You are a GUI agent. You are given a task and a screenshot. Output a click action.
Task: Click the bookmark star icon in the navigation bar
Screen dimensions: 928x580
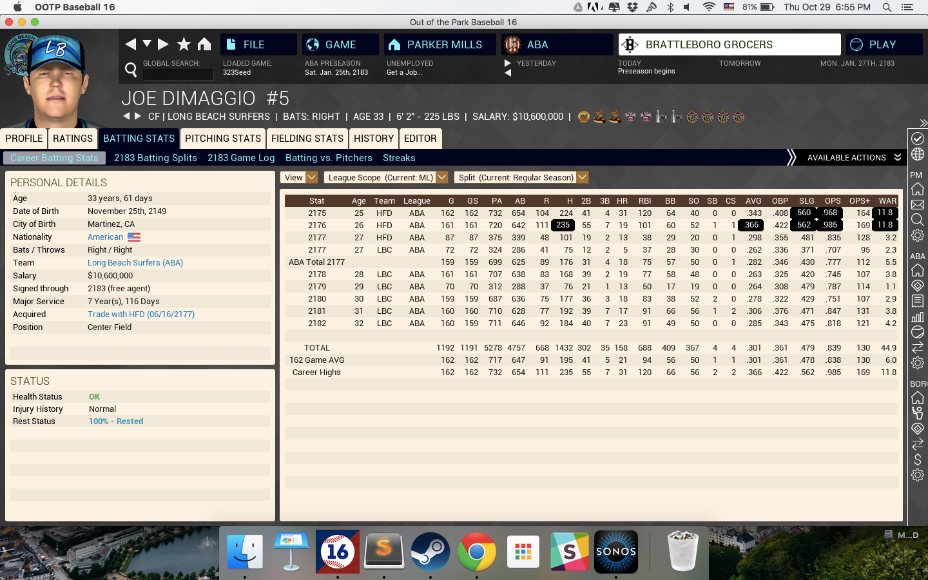pos(184,44)
